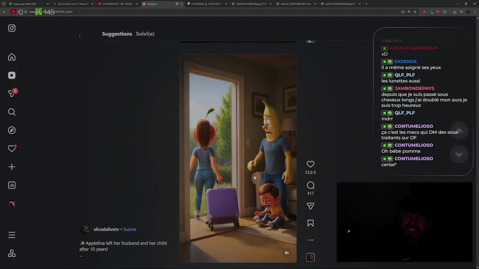Viewport: 479px width, 269px height.
Task: Click Suivre to follow slicedalivetv
Action: tap(130, 229)
